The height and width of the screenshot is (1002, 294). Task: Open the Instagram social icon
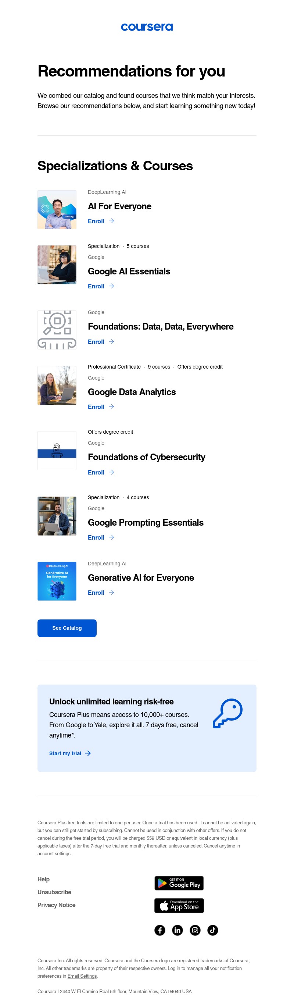[195, 930]
